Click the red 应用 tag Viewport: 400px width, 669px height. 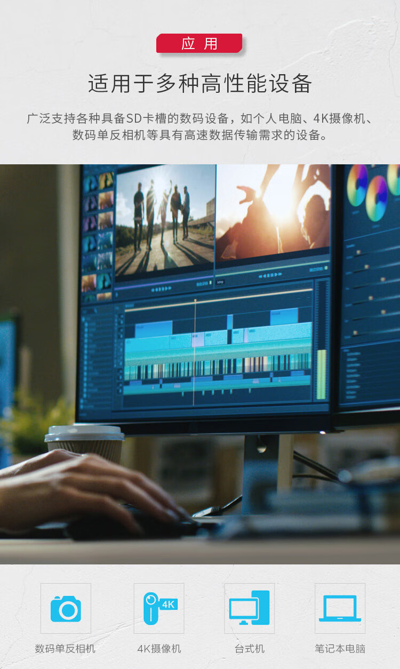coord(199,43)
